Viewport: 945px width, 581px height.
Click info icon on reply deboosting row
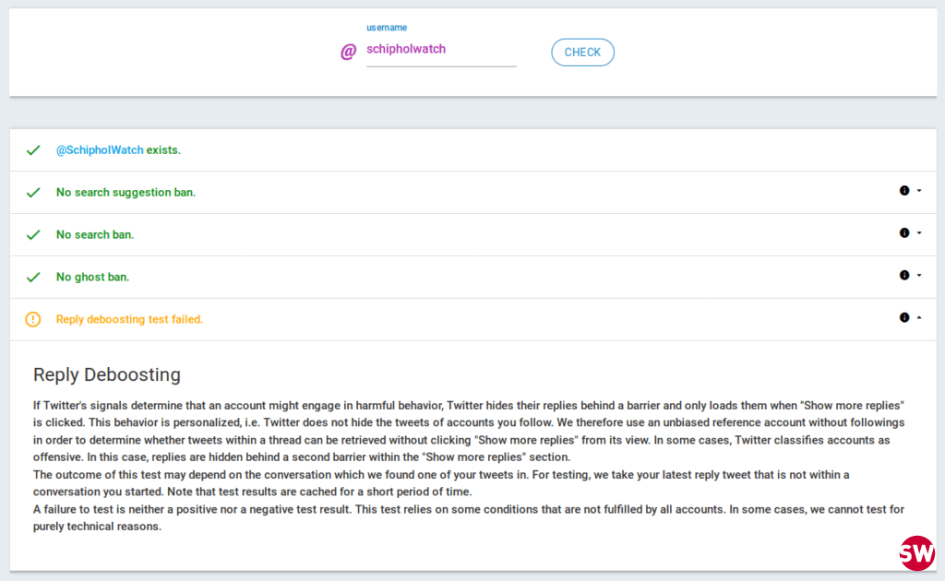[904, 317]
